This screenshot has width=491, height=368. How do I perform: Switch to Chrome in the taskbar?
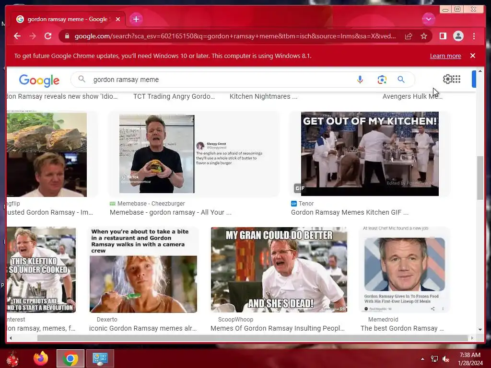(70, 358)
